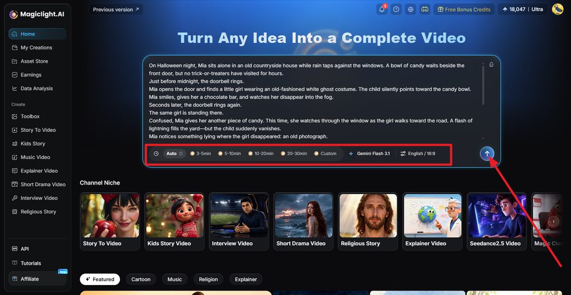Click the clock duration icon
This screenshot has width=571, height=295.
(156, 154)
